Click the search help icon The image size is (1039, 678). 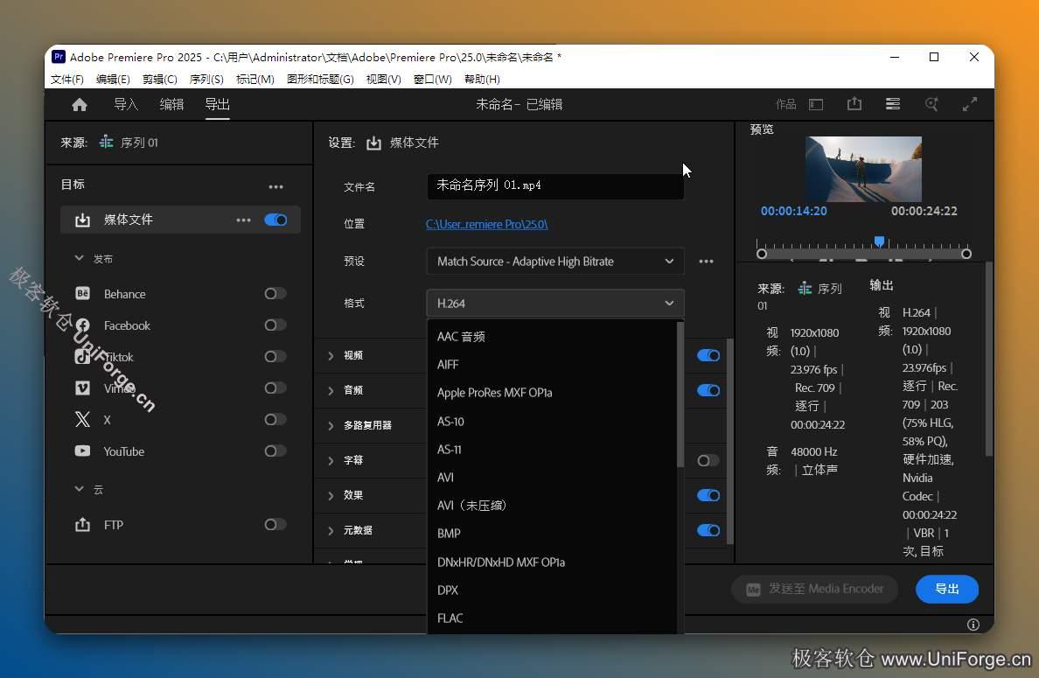931,104
